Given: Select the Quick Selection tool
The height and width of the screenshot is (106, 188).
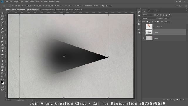Looking at the screenshot, I should [2, 22].
